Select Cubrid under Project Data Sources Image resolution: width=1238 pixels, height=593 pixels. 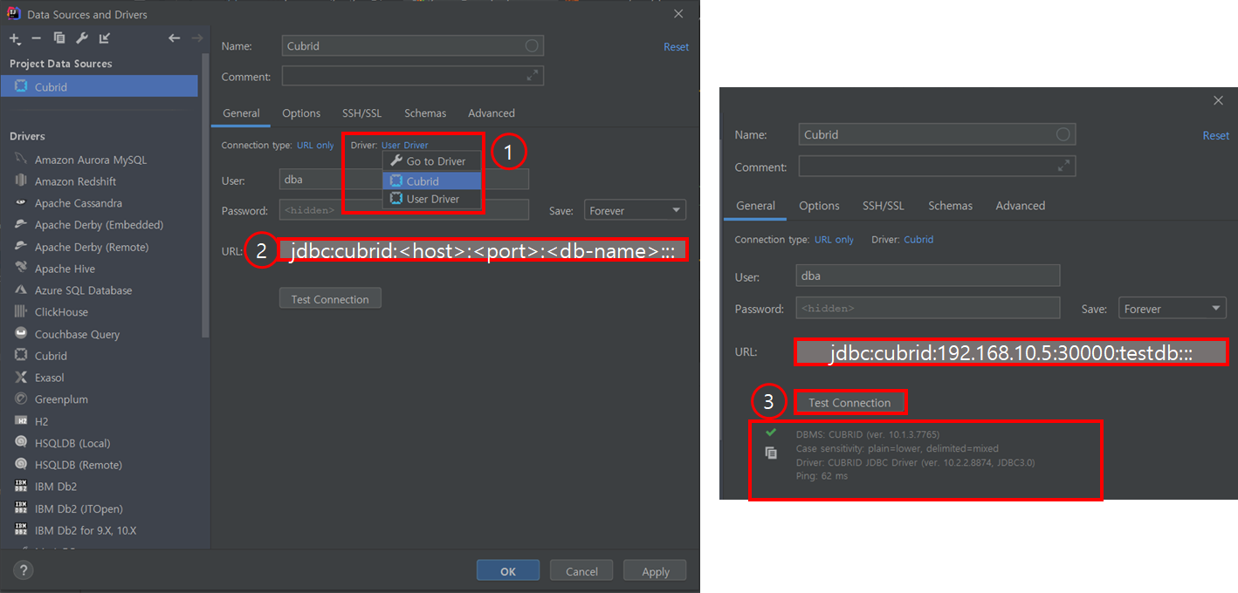[x=100, y=86]
